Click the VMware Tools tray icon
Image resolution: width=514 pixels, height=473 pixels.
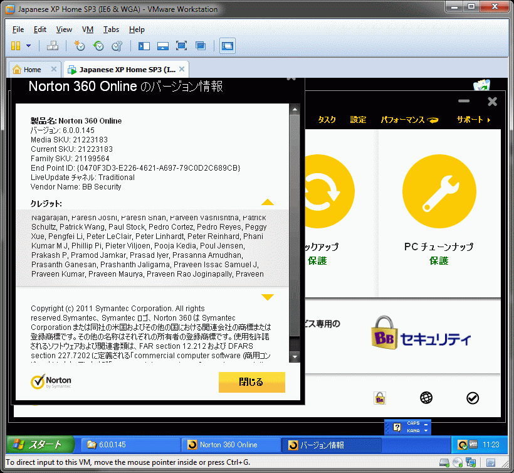click(x=473, y=445)
